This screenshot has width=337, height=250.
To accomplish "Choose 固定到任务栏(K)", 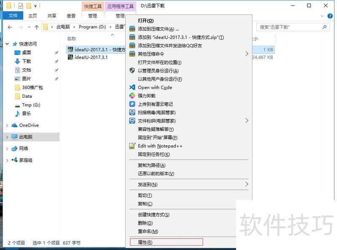I will [x=154, y=154].
